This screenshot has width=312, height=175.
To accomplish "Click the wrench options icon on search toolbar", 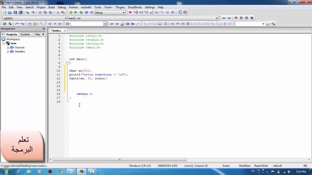I will pyautogui.click(x=273, y=24).
